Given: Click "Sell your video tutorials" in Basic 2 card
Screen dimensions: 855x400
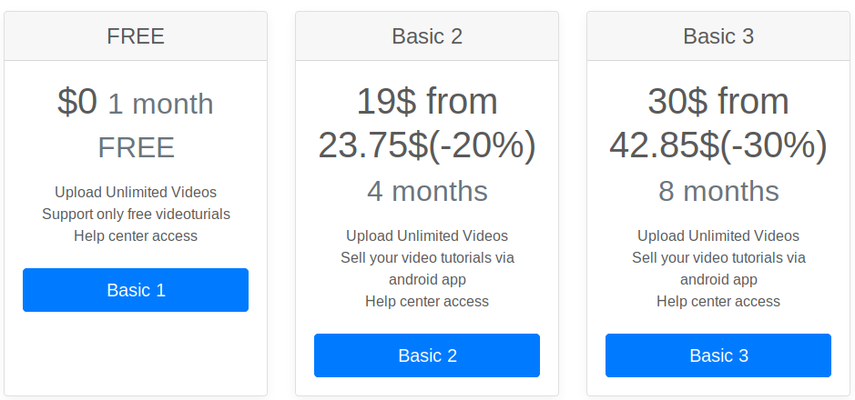Looking at the screenshot, I should click(427, 258).
